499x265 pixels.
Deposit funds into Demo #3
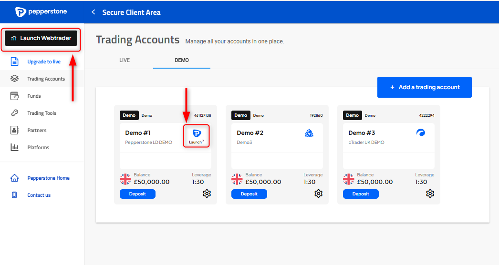tap(361, 194)
